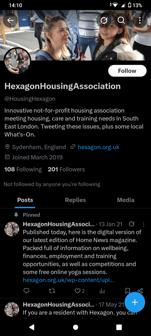The image size is (151, 336).
Task: Follow HexagonHousingAssociation
Action: click(127, 71)
